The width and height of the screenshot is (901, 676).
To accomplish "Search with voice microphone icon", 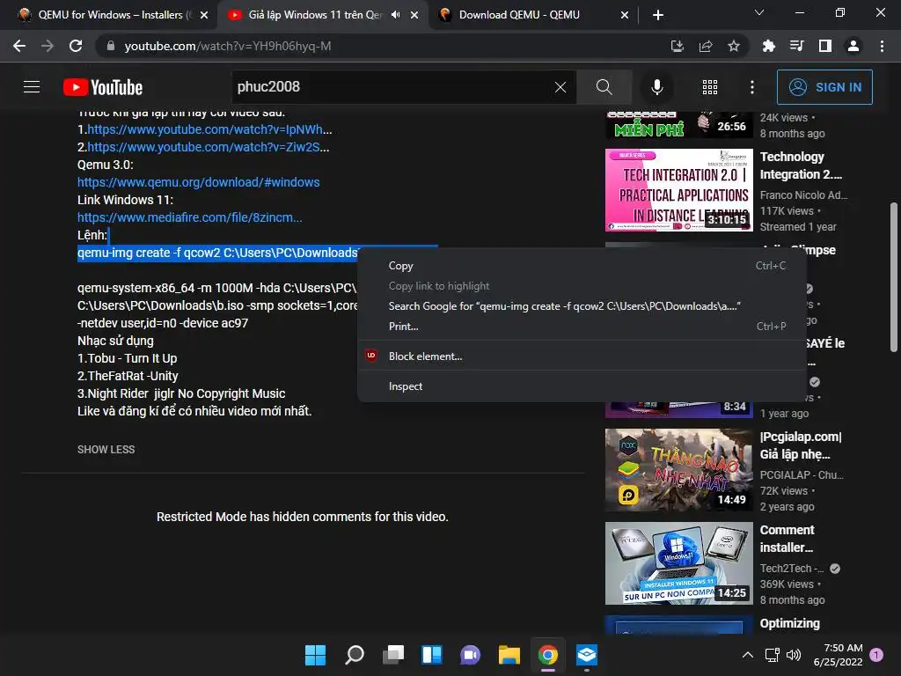I will pos(656,87).
